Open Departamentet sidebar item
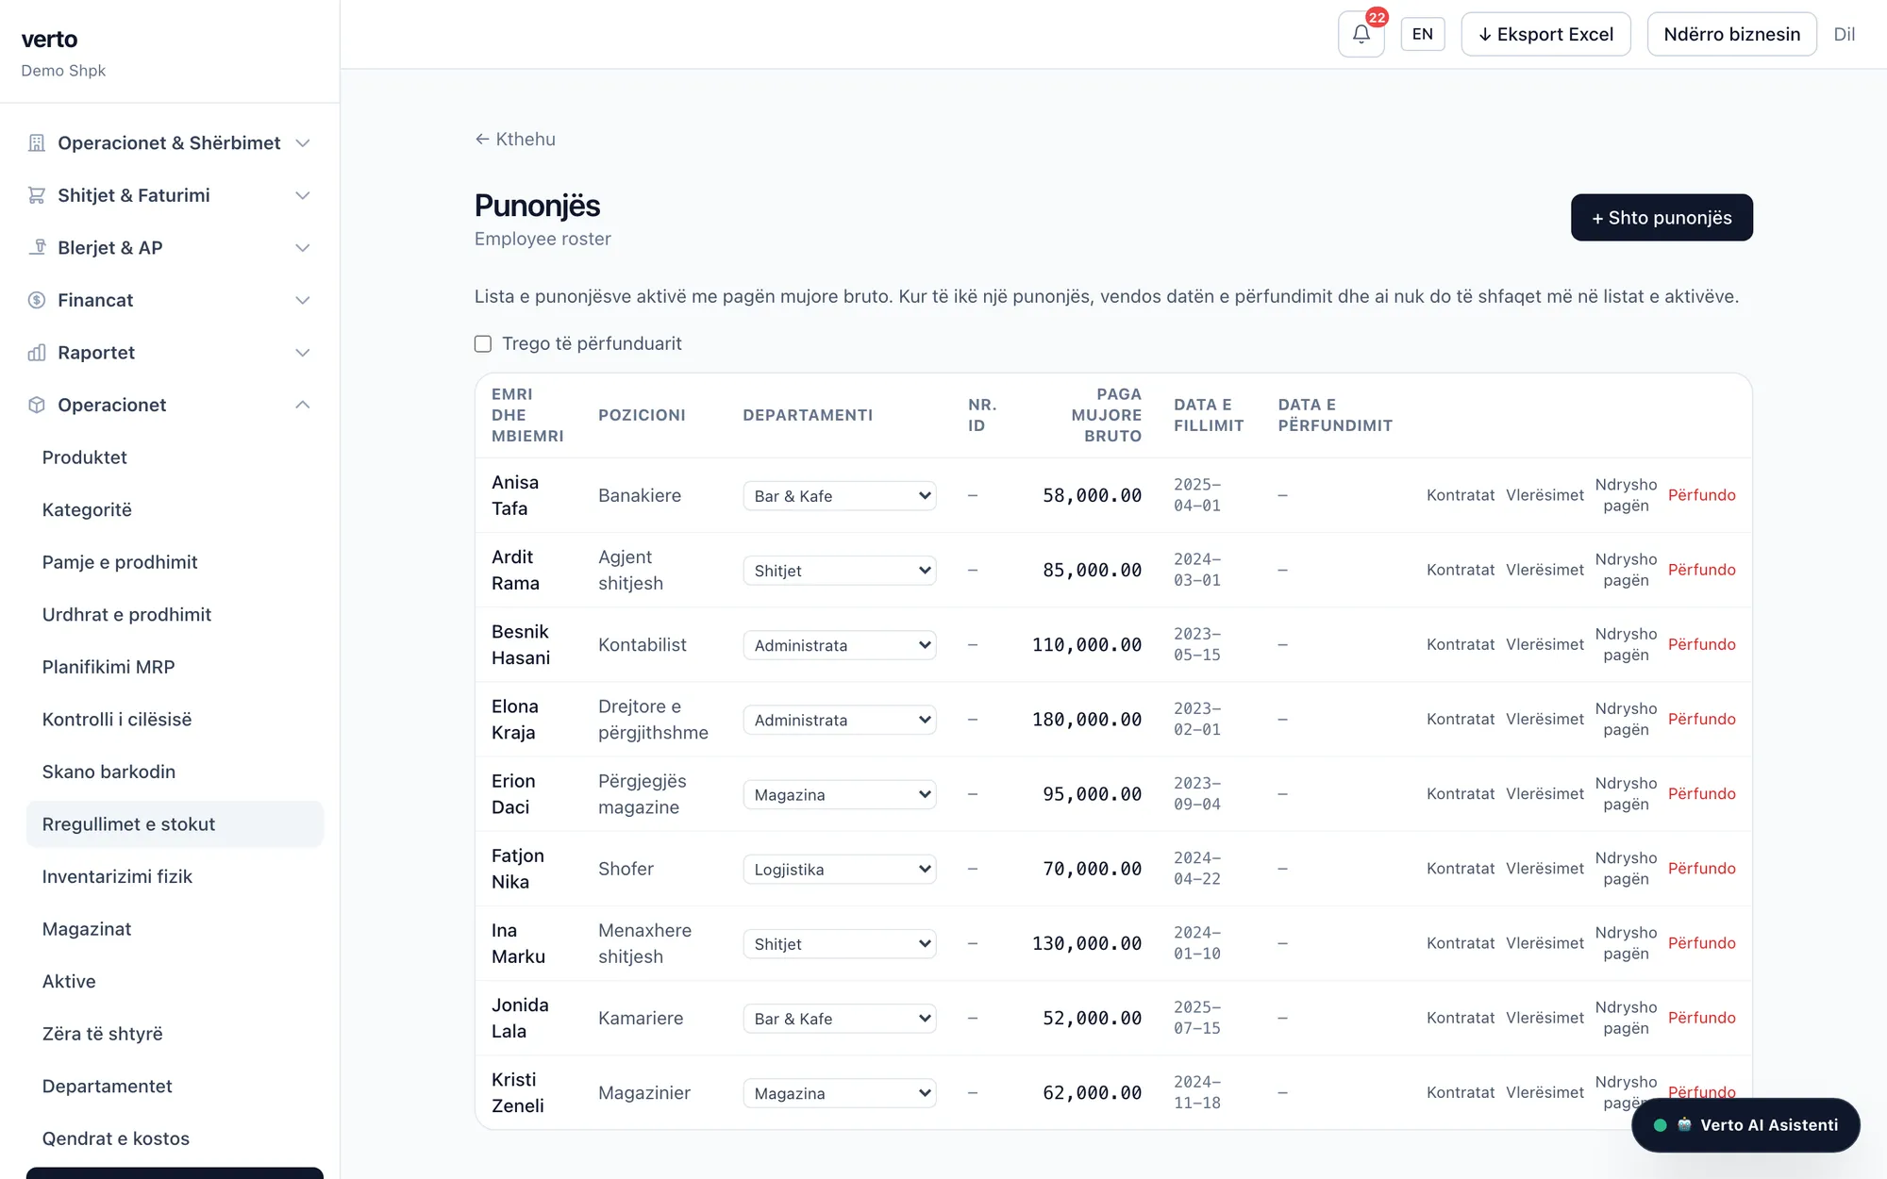This screenshot has height=1179, width=1887. click(107, 1087)
